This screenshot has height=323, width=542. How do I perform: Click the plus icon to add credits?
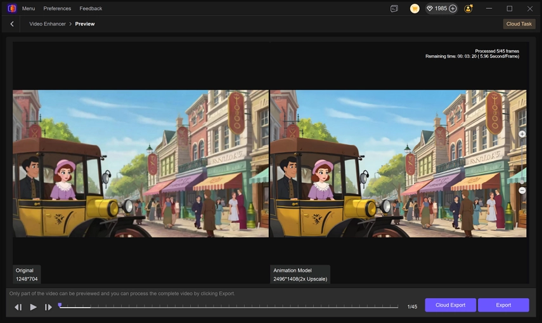click(x=453, y=9)
